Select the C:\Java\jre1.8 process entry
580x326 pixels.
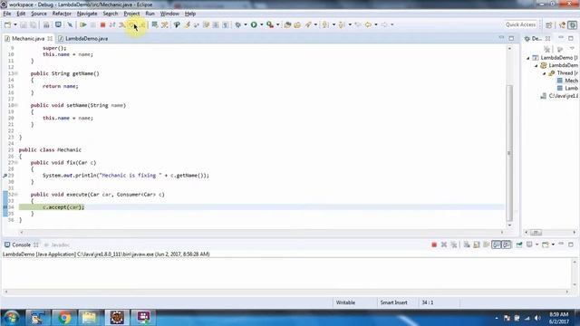coord(559,96)
